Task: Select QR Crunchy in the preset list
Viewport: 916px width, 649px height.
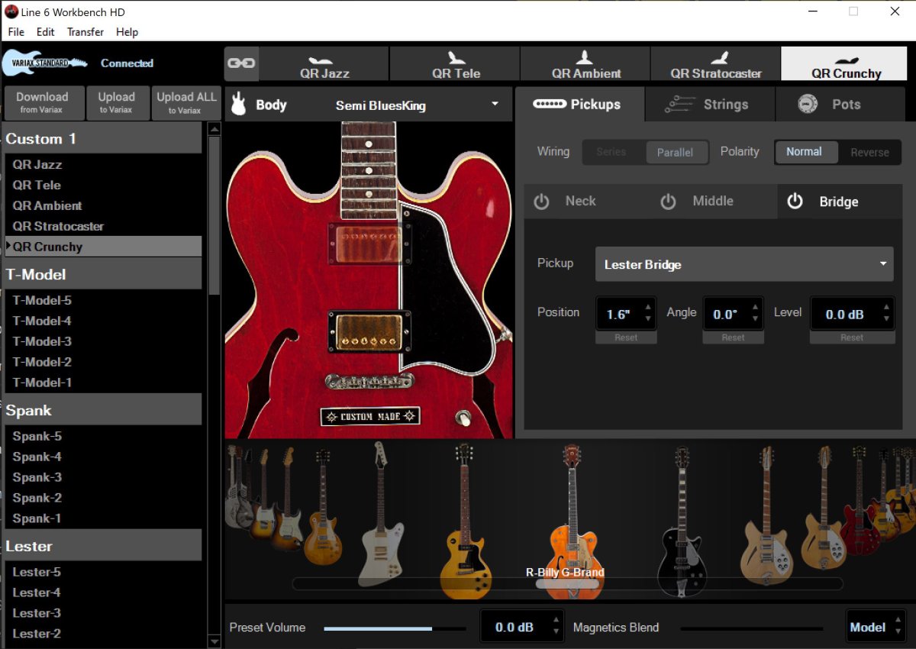Action: 103,247
